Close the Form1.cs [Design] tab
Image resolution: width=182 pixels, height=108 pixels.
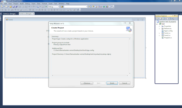[x=33, y=14]
